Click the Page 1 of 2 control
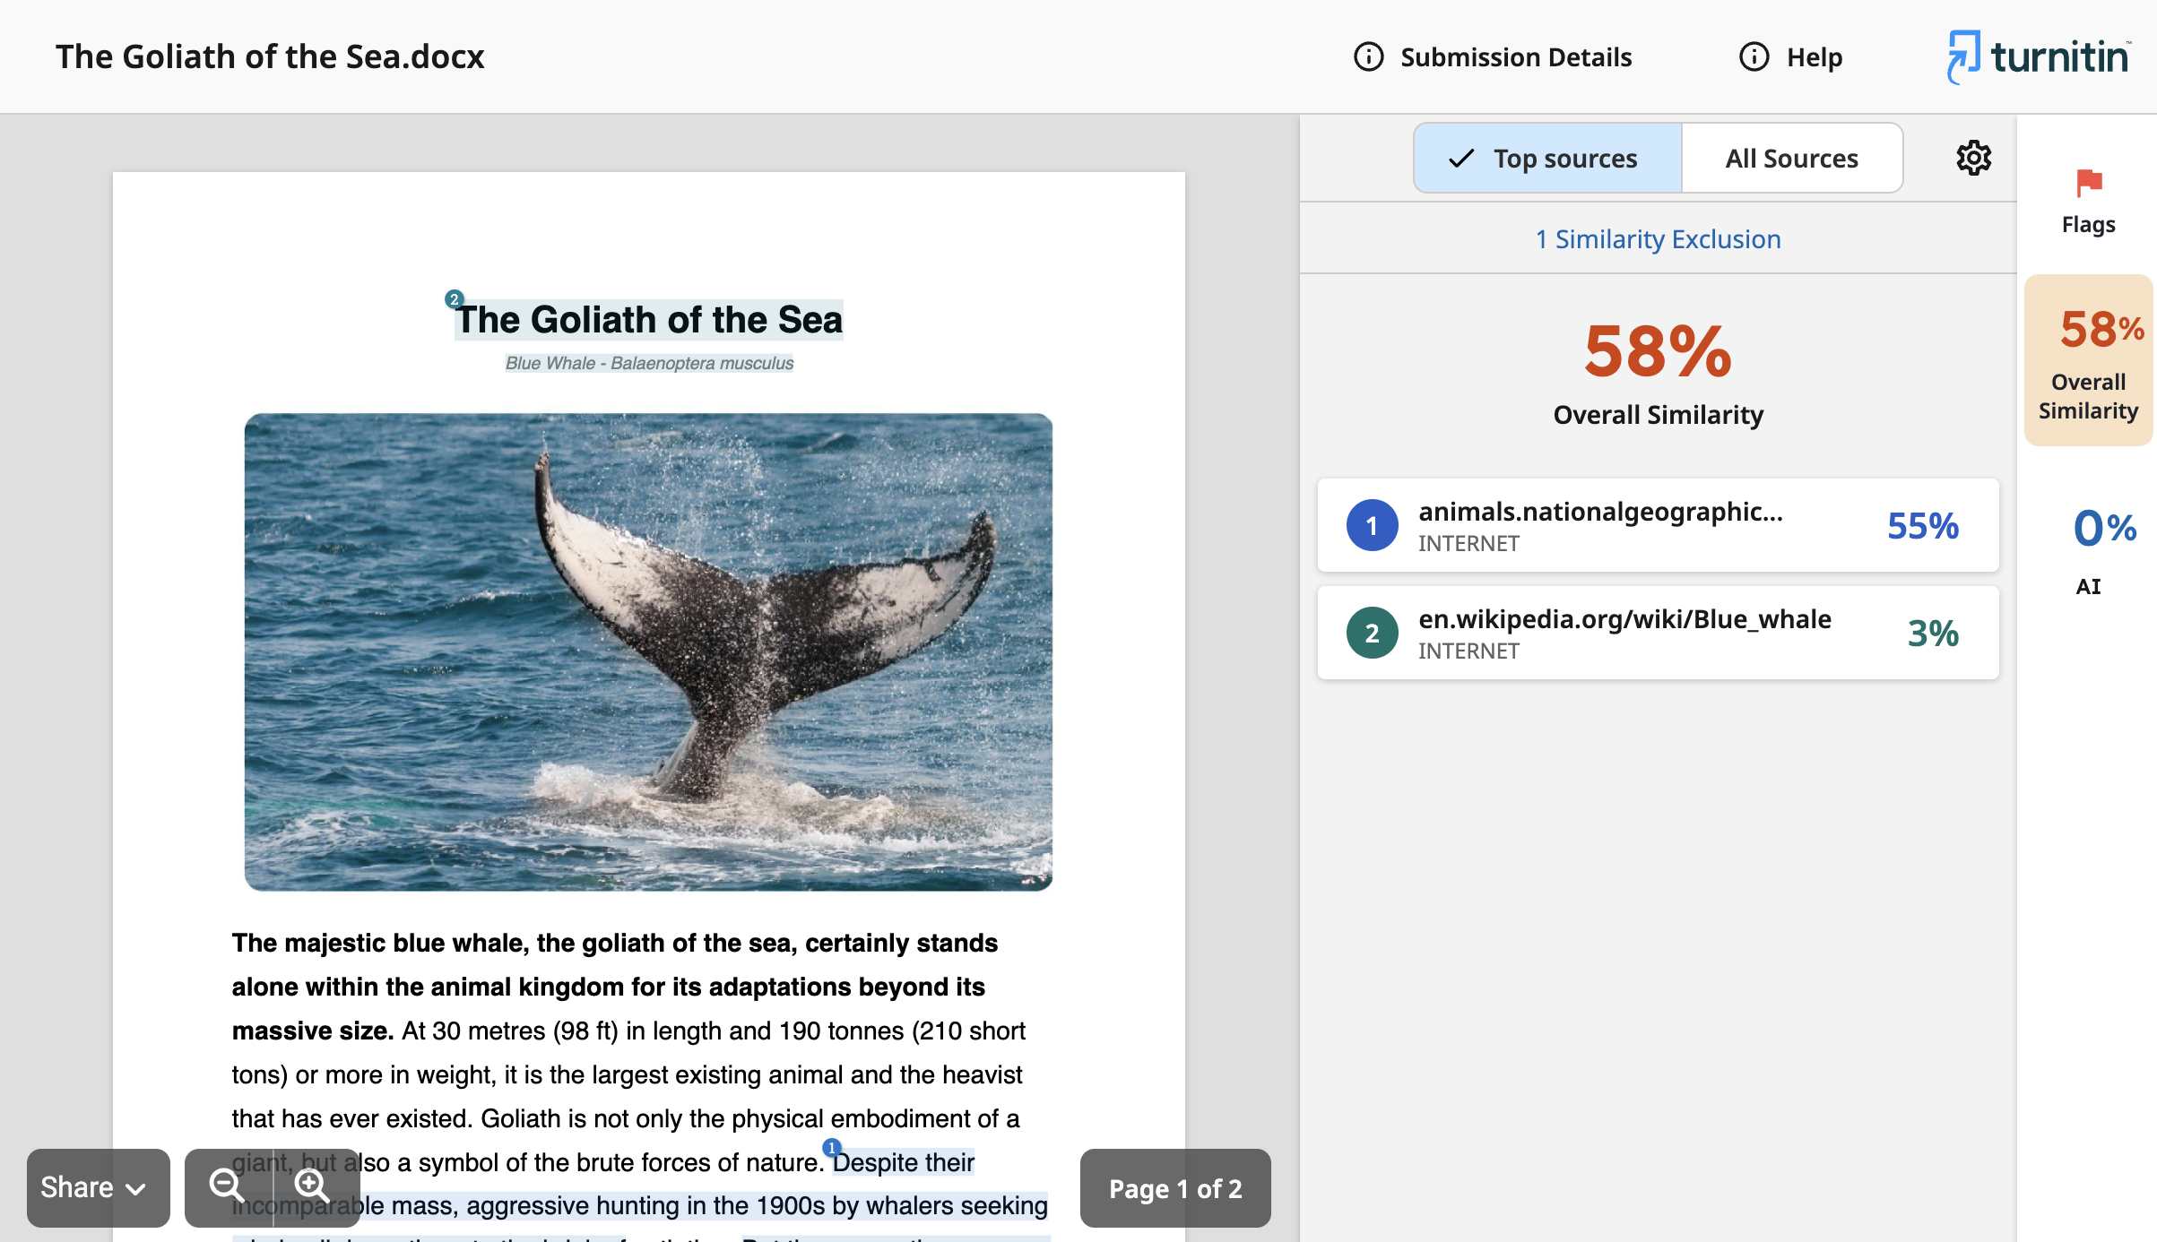The width and height of the screenshot is (2157, 1242). click(1175, 1187)
